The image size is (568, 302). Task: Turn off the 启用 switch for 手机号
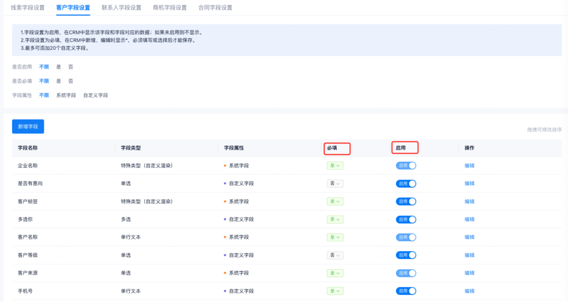coord(405,291)
